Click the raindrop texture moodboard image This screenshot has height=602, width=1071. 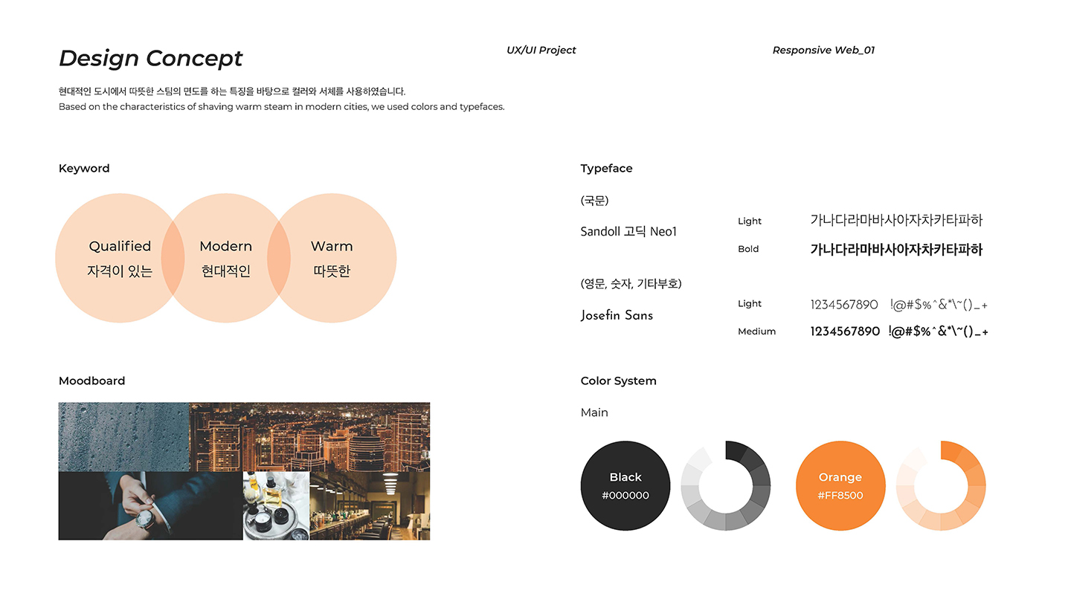[x=123, y=435]
